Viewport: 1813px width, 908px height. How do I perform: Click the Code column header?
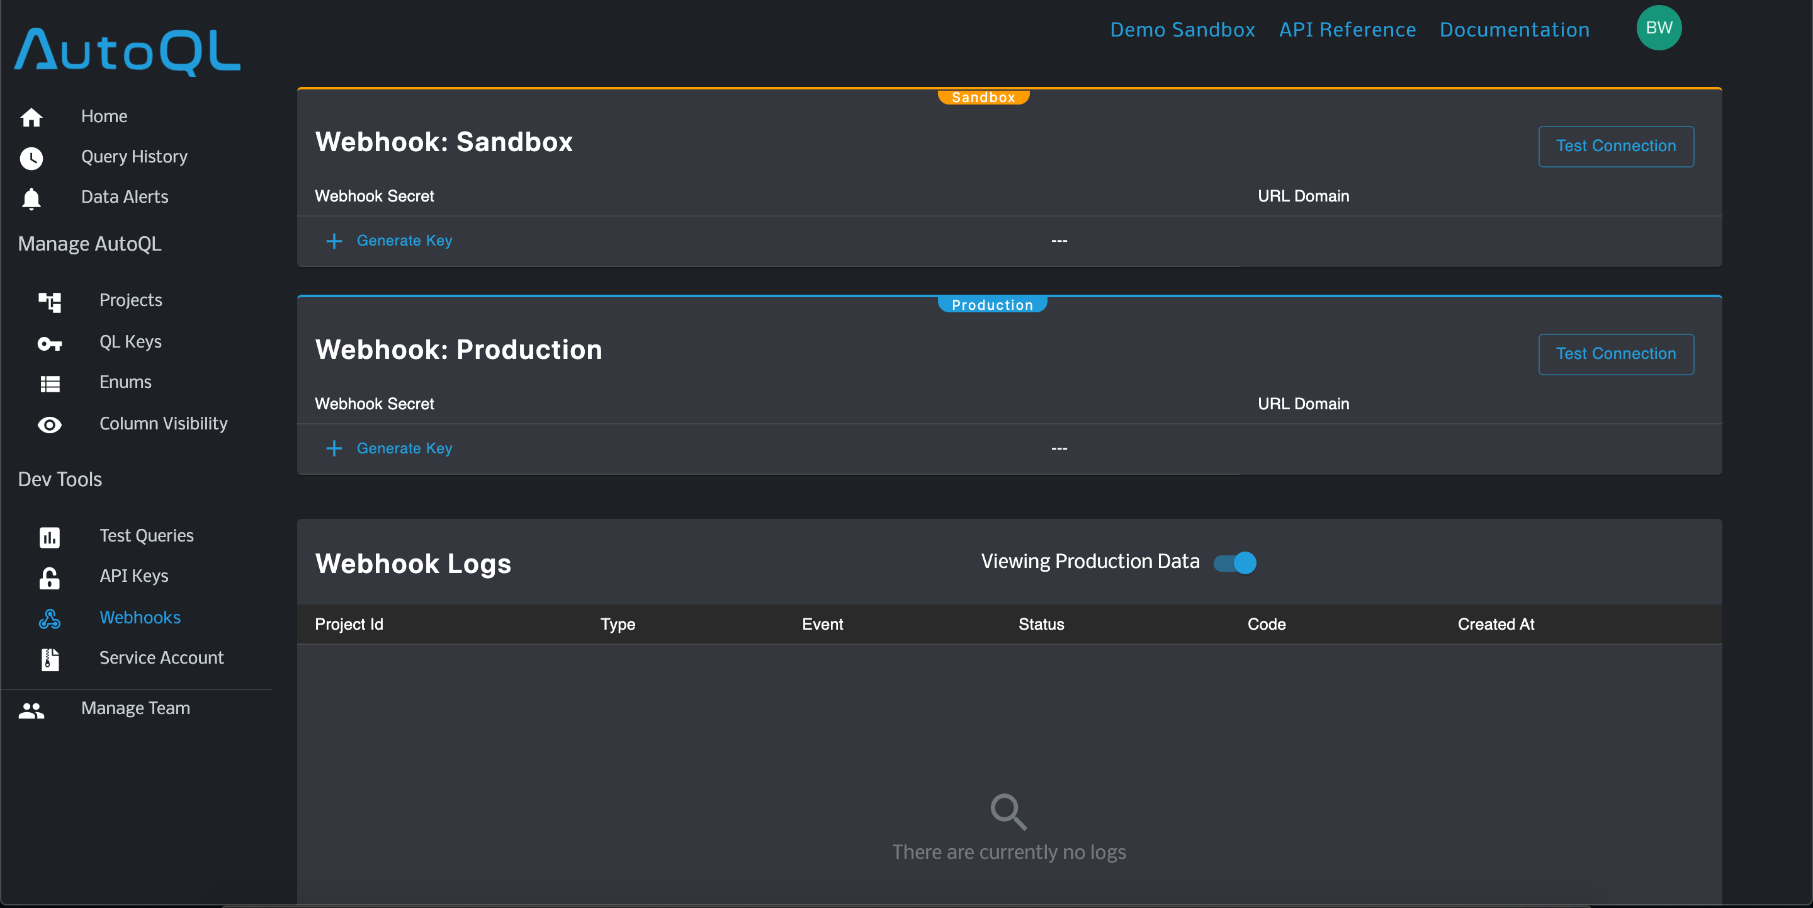coord(1267,625)
